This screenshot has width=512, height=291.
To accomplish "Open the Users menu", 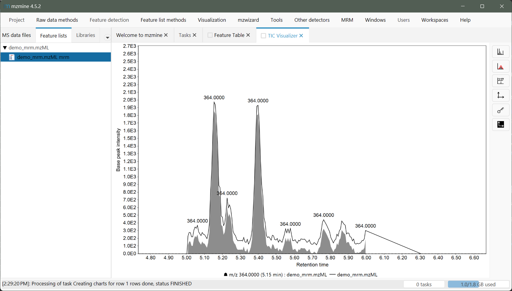I will (x=404, y=20).
